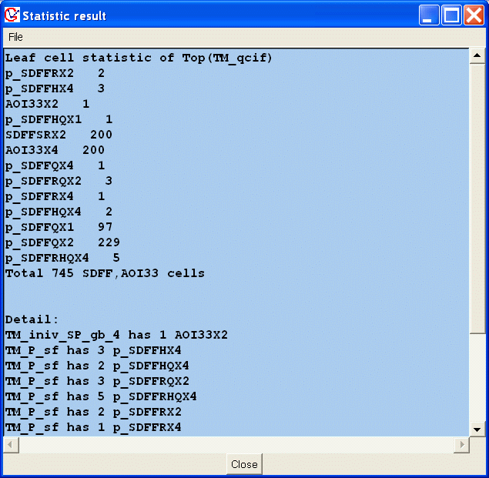Viewport: 489px width, 478px height.
Task: Click the Statistic result title bar text
Action: [x=65, y=15]
